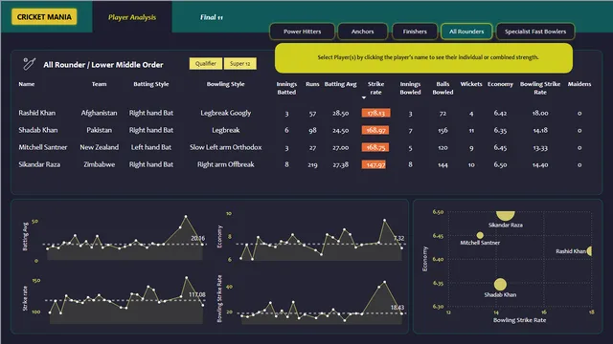Screen dimensions: 613x344
Task: Select the All Rounders category
Action: 466,32
